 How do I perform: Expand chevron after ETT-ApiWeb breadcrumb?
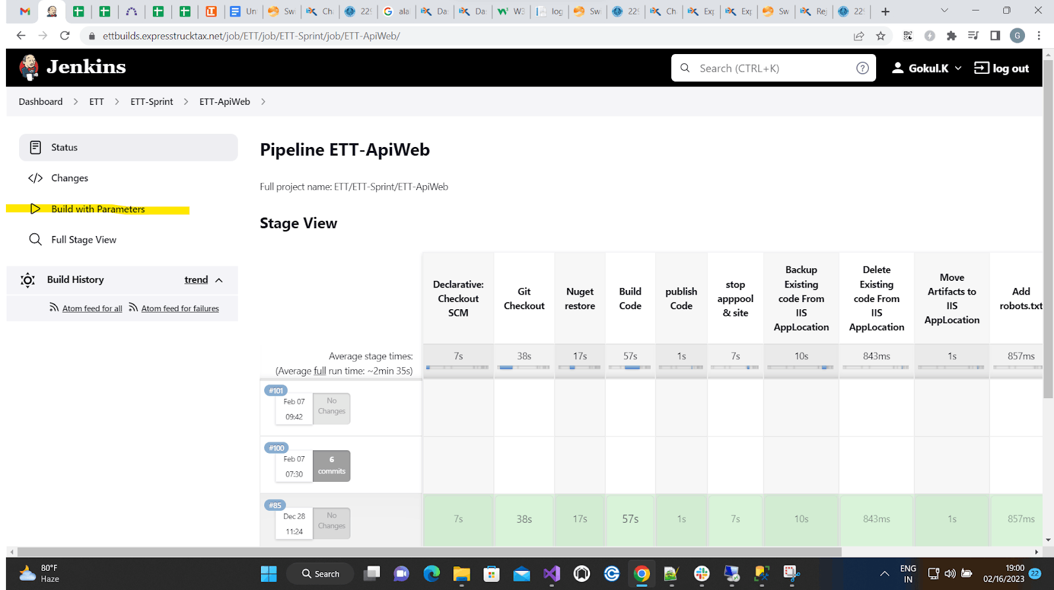(x=263, y=102)
